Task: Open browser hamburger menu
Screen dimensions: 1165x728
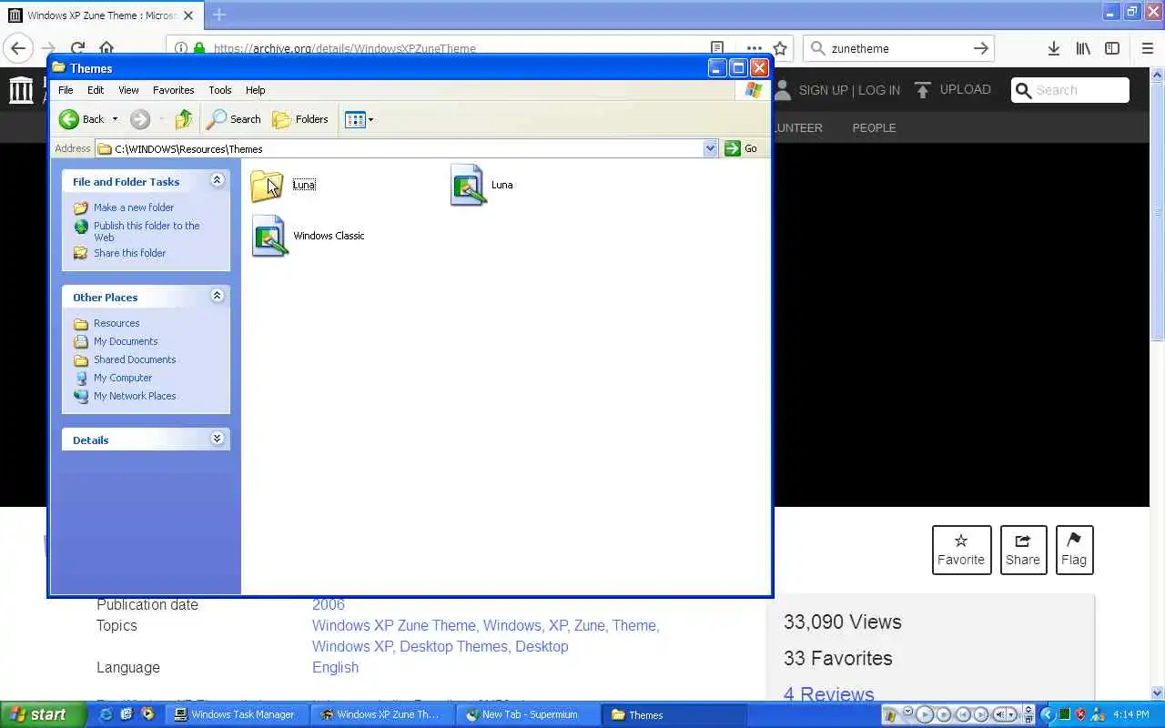Action: (x=1148, y=48)
